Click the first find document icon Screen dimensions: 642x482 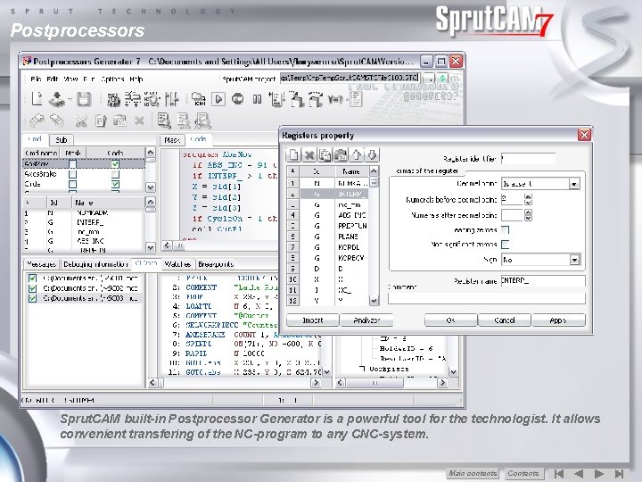click(x=165, y=120)
